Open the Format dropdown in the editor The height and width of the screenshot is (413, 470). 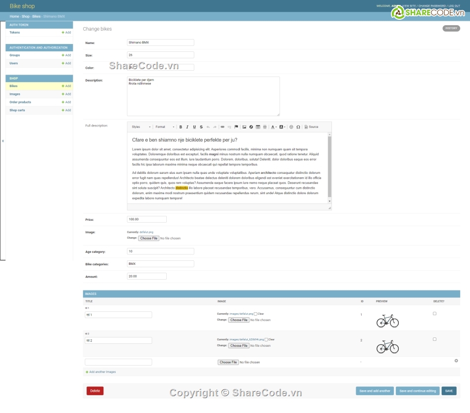(x=165, y=127)
